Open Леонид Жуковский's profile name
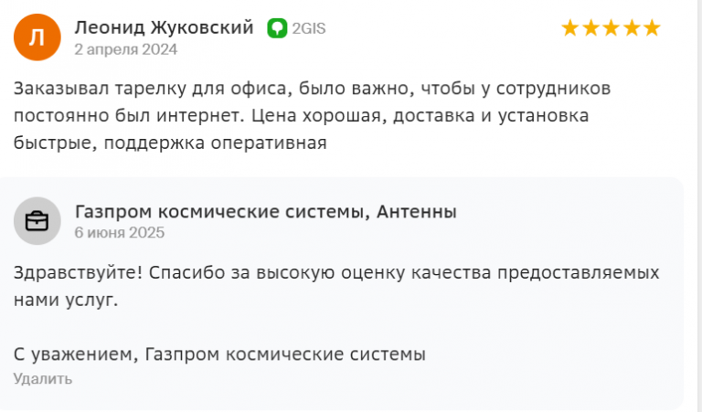The height and width of the screenshot is (412, 702). pos(164,27)
